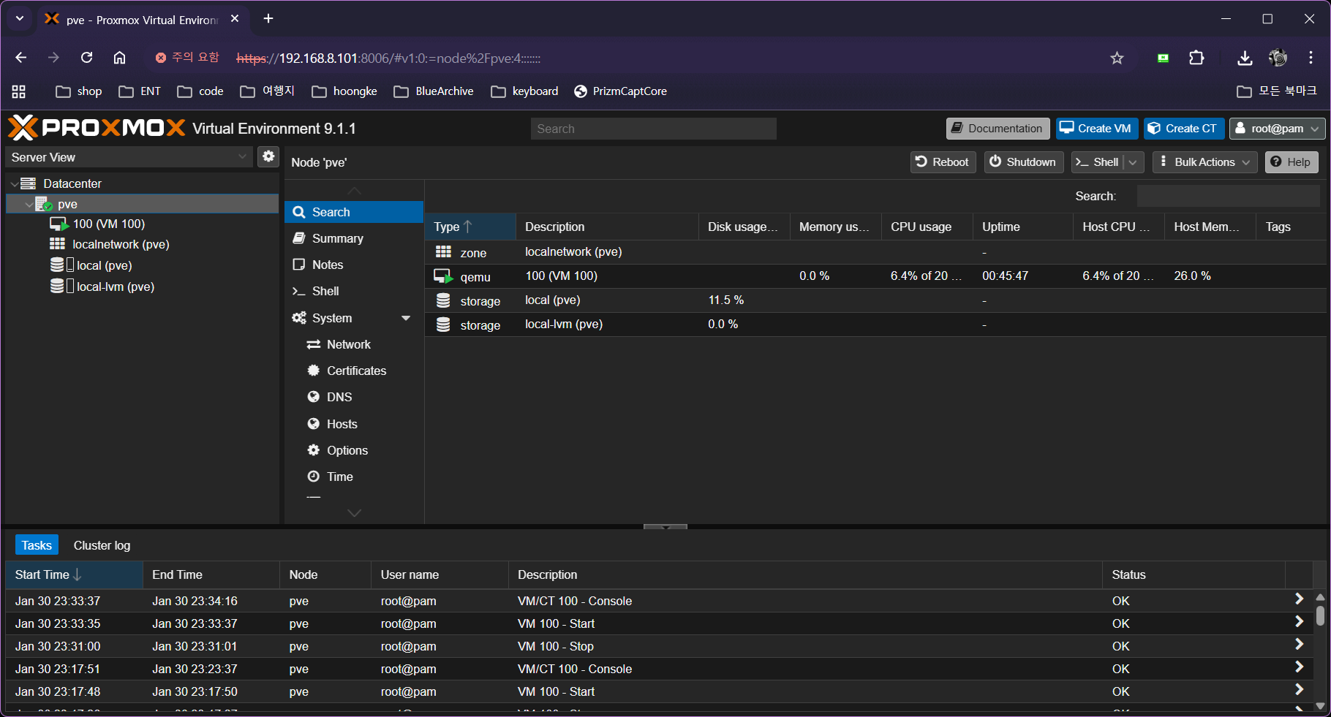Open the browser three-dot menu
The width and height of the screenshot is (1331, 717).
click(1311, 58)
